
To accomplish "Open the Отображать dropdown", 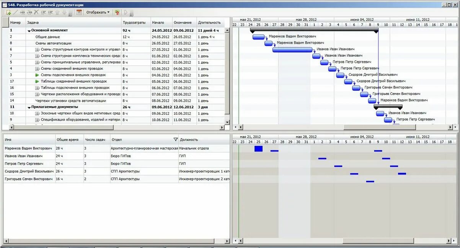I will [98, 12].
